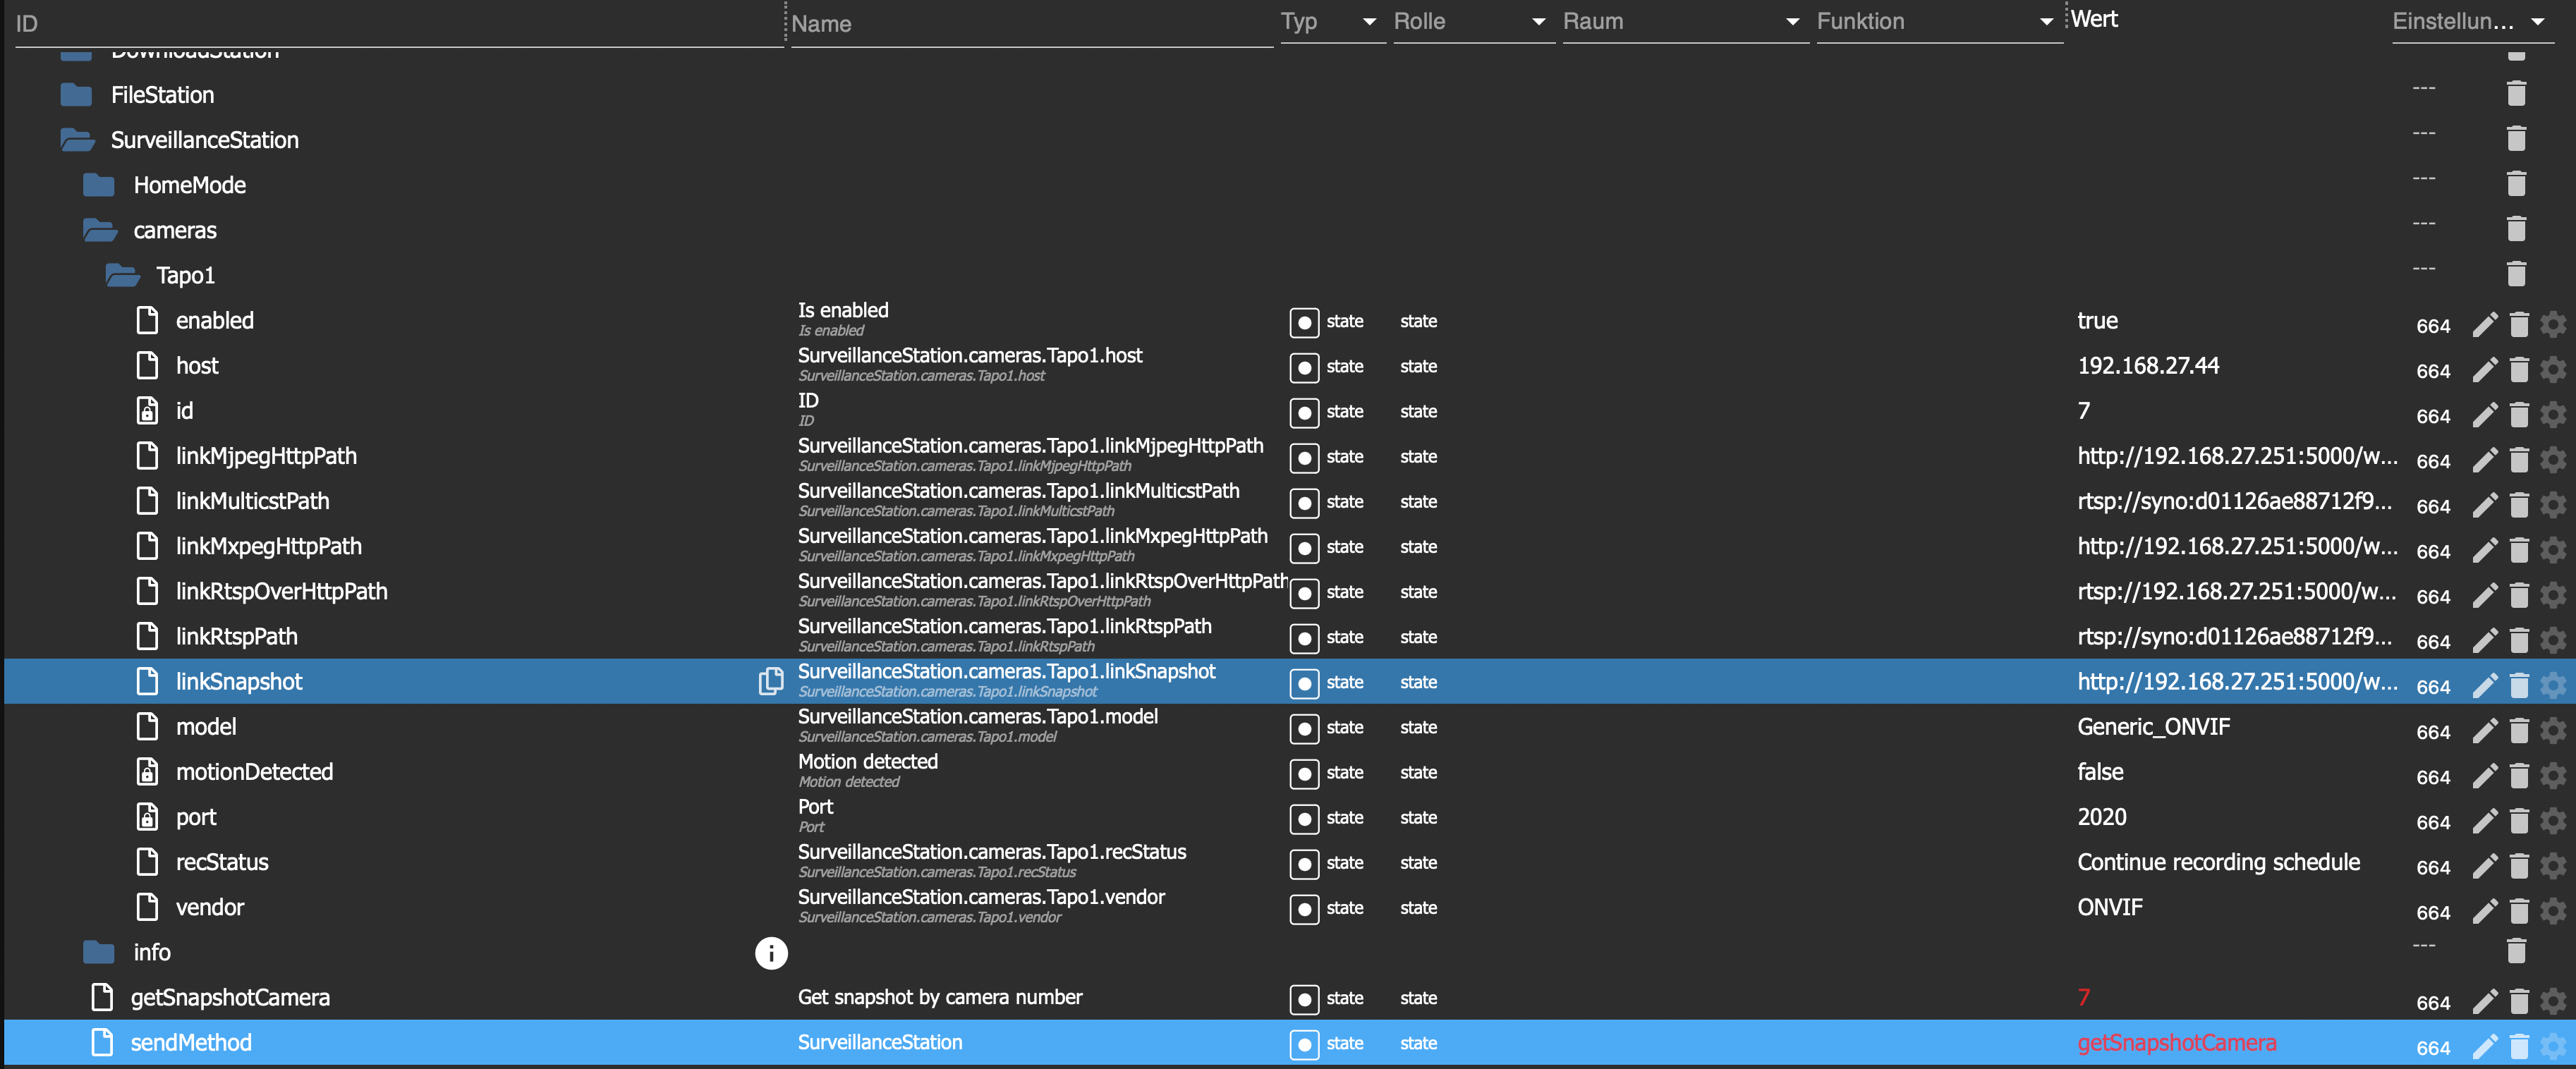Expand the HomeMode folder

[99, 185]
